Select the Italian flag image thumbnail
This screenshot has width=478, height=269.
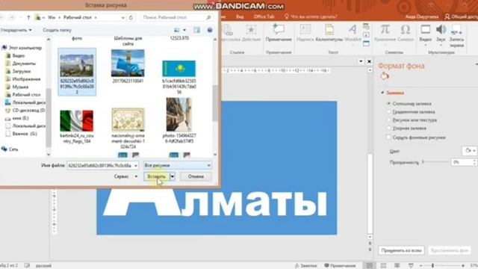point(77,121)
